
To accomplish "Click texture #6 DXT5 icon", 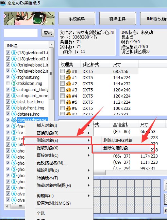I will tap(68, 108).
